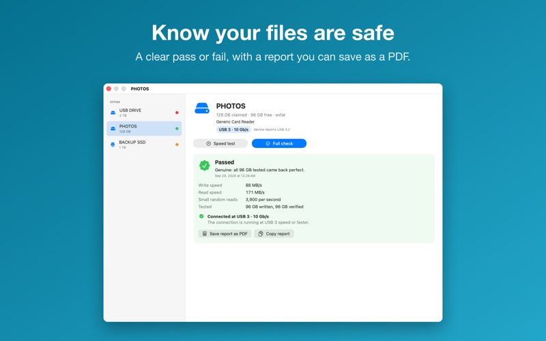Image resolution: width=546 pixels, height=341 pixels.
Task: Click the "Passed" result heading
Action: point(225,162)
